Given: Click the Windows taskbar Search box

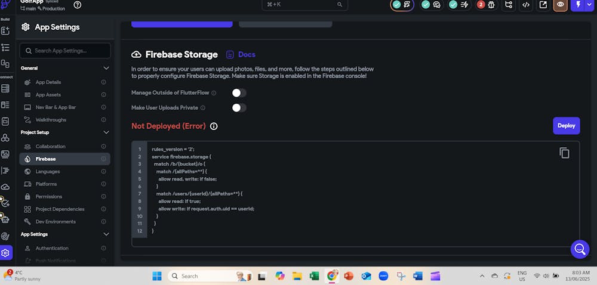Looking at the screenshot, I should click(x=210, y=276).
